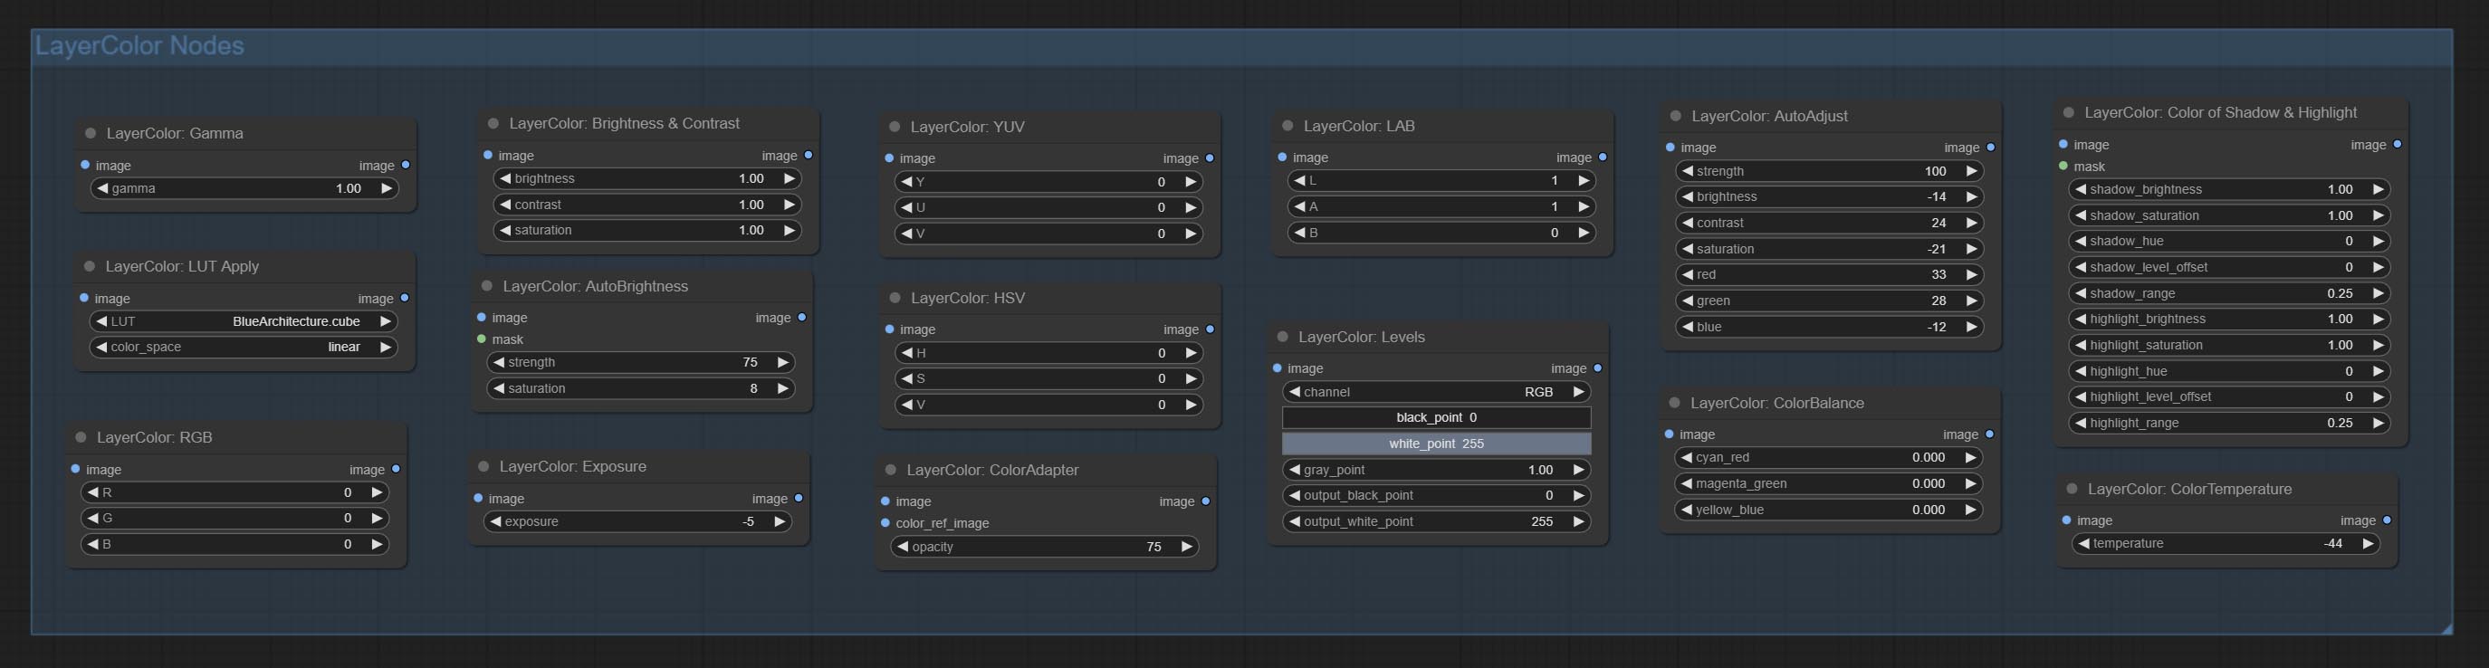Increase the B value in RGB node
2489x668 pixels.
(x=377, y=544)
